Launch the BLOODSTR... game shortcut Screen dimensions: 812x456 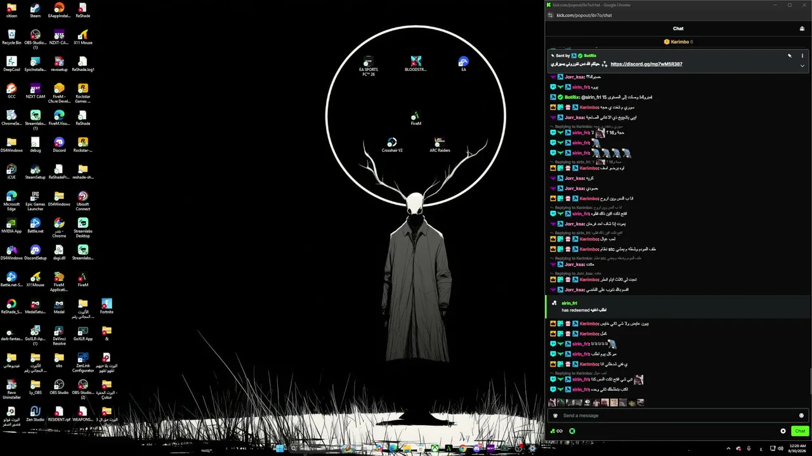click(416, 64)
